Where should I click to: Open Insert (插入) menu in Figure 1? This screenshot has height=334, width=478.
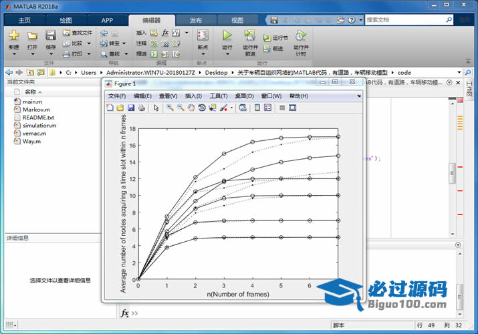[x=193, y=96]
